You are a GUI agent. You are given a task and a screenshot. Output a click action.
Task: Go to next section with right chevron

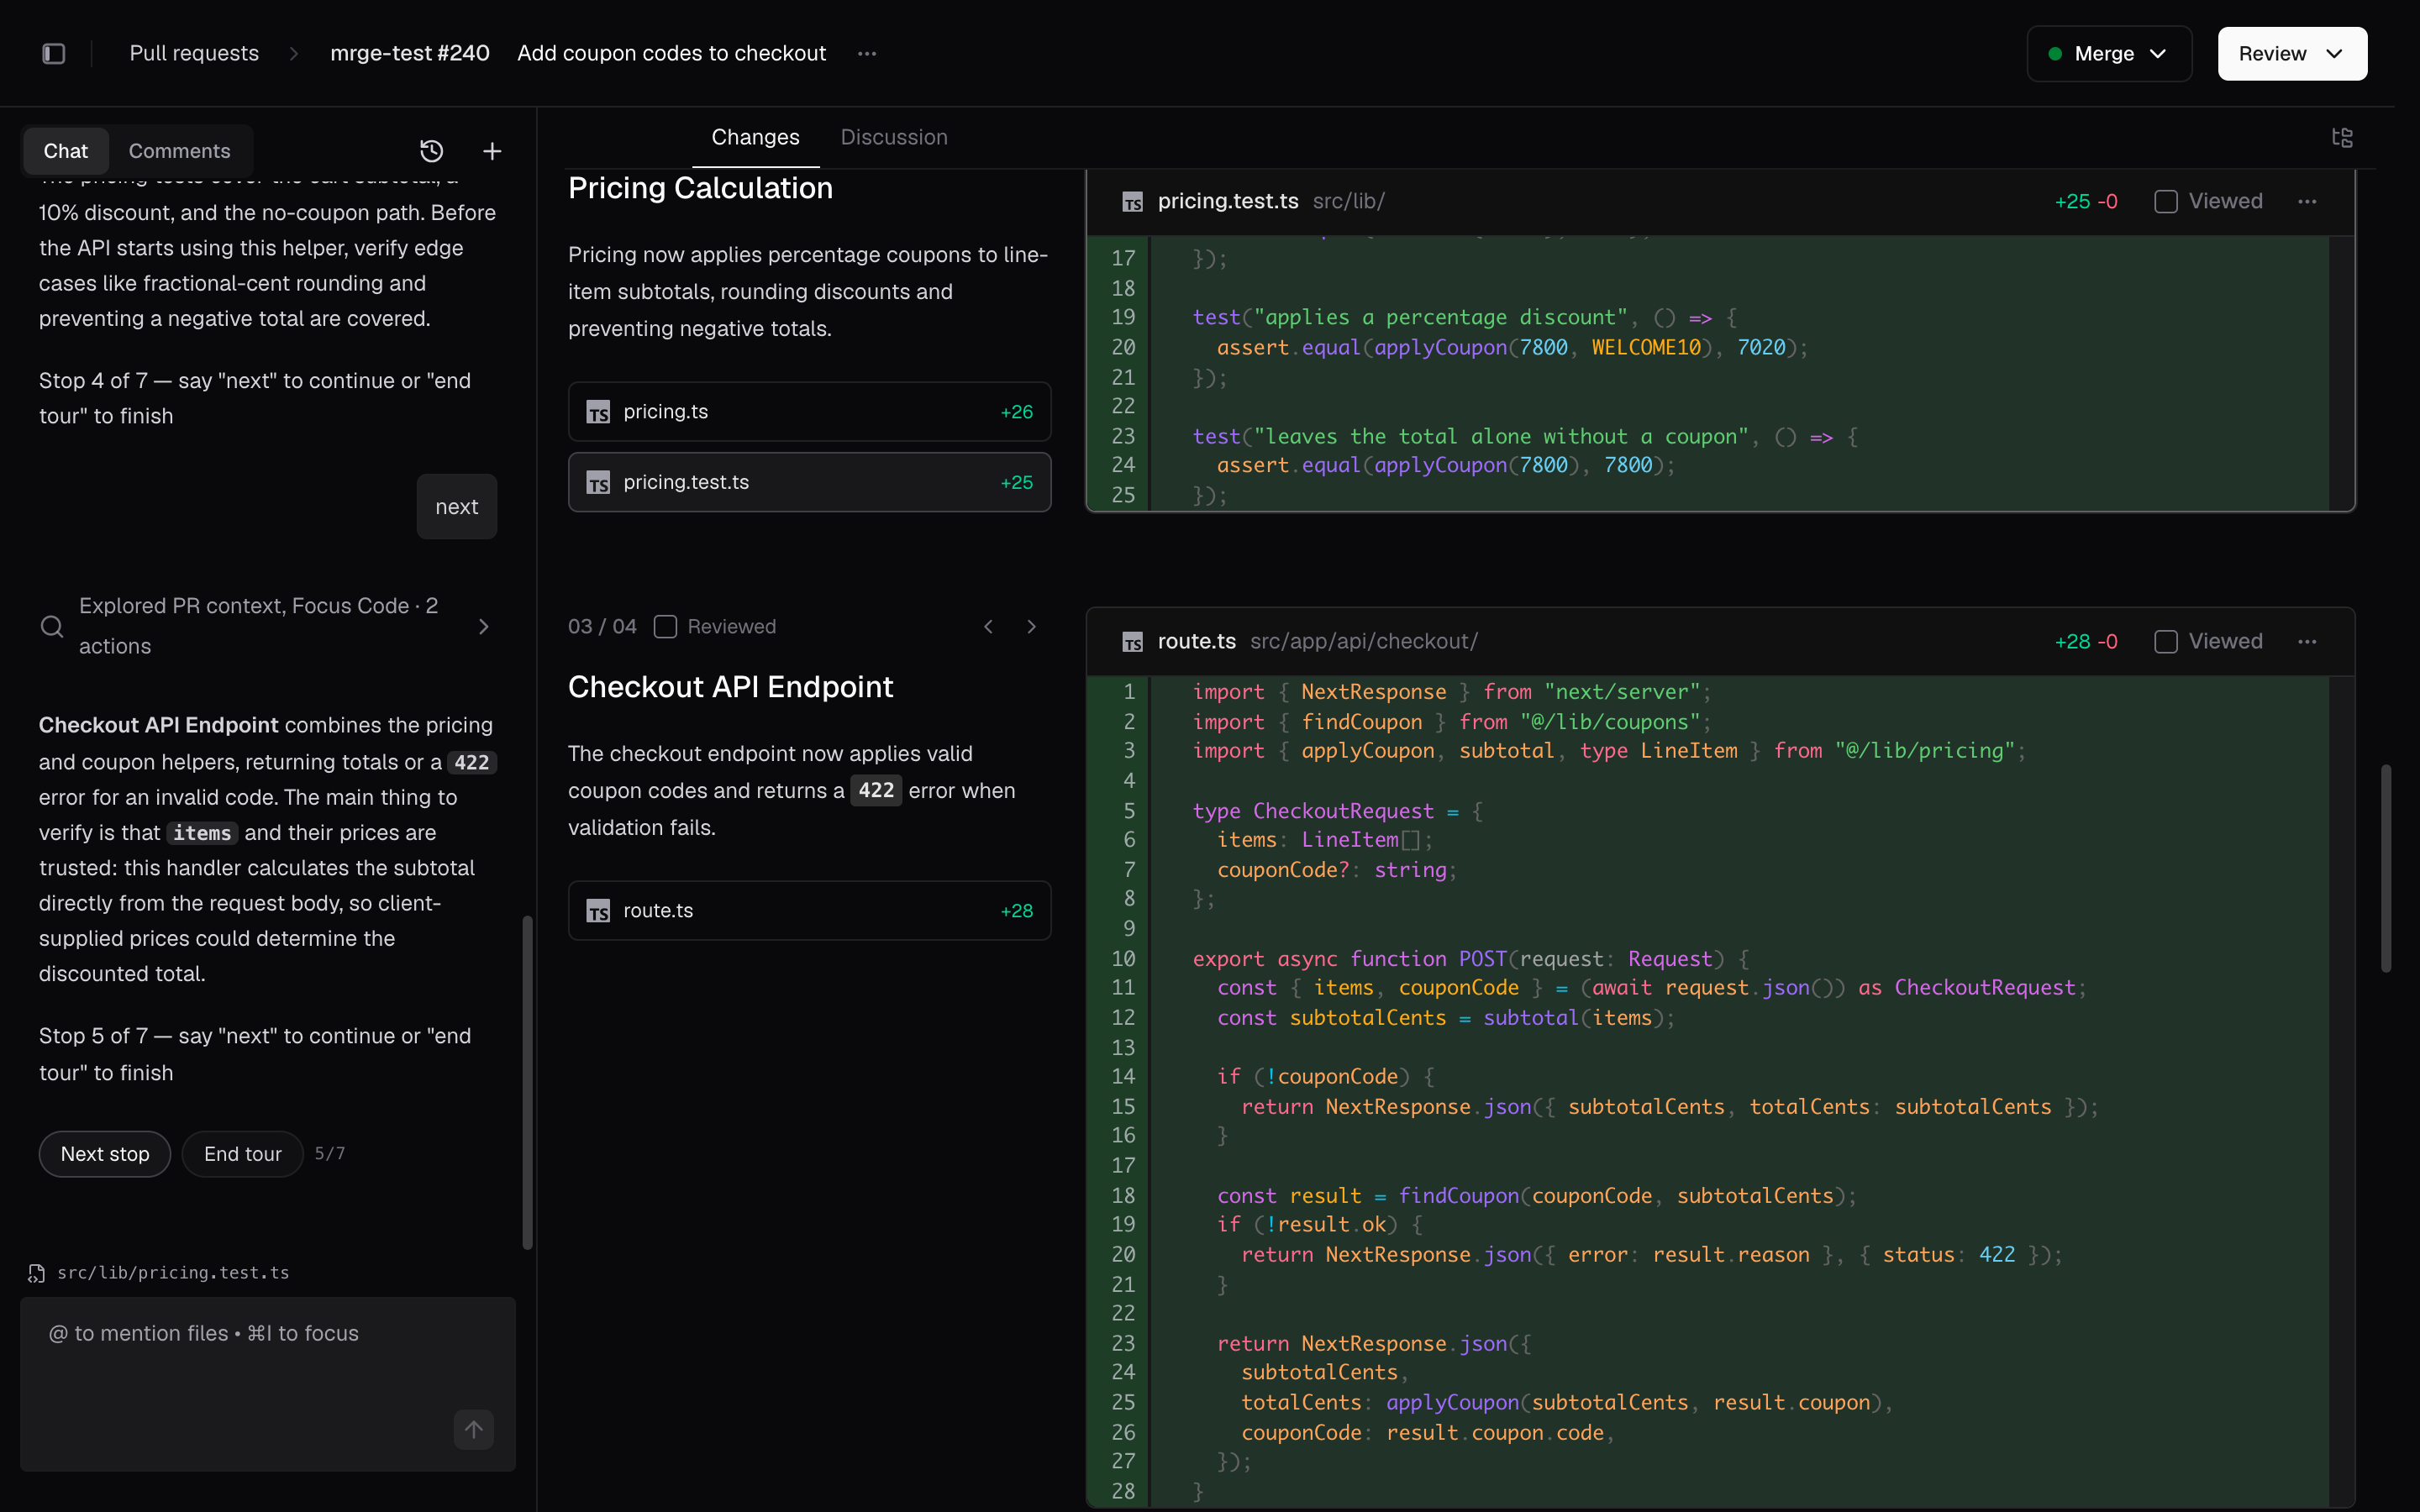[x=1031, y=626]
